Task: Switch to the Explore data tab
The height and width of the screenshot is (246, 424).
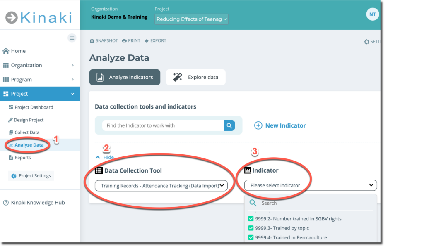Action: (195, 77)
